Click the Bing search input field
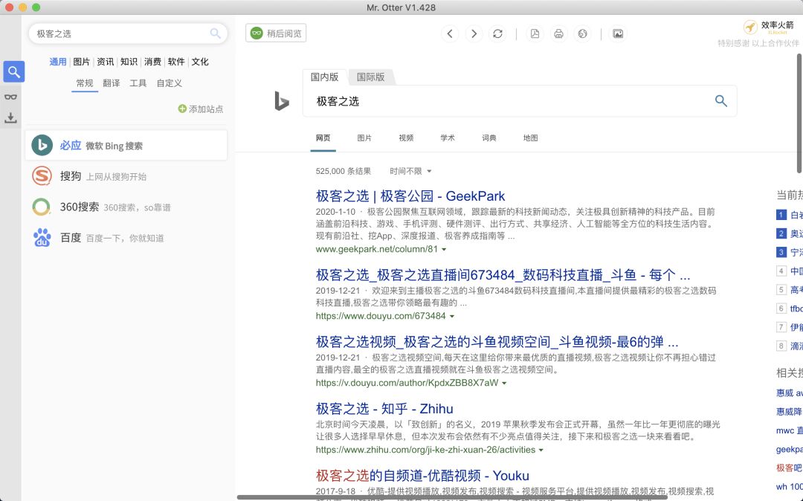Viewport: 803px width, 501px height. point(506,101)
